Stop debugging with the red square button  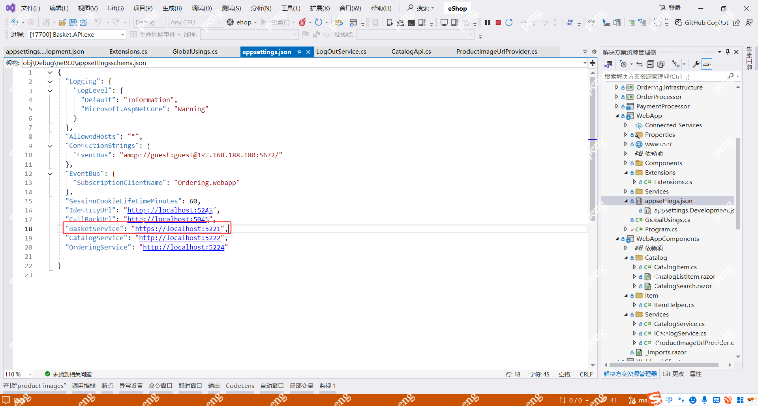coord(498,22)
